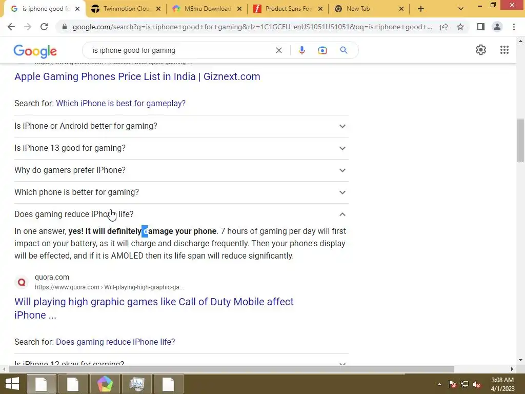Click the vertical scrollbar thumb
Image resolution: width=525 pixels, height=394 pixels.
(x=520, y=141)
